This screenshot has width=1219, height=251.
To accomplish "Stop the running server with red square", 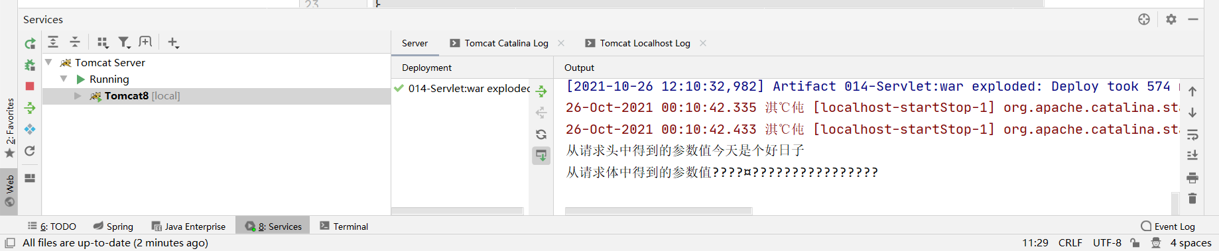I will coord(30,86).
